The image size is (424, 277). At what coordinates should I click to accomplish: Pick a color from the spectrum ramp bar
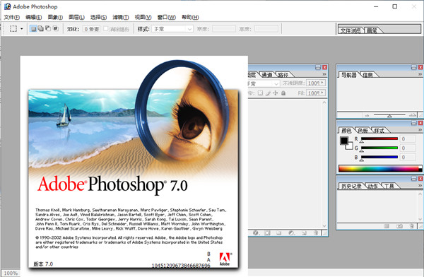pyautogui.click(x=379, y=168)
